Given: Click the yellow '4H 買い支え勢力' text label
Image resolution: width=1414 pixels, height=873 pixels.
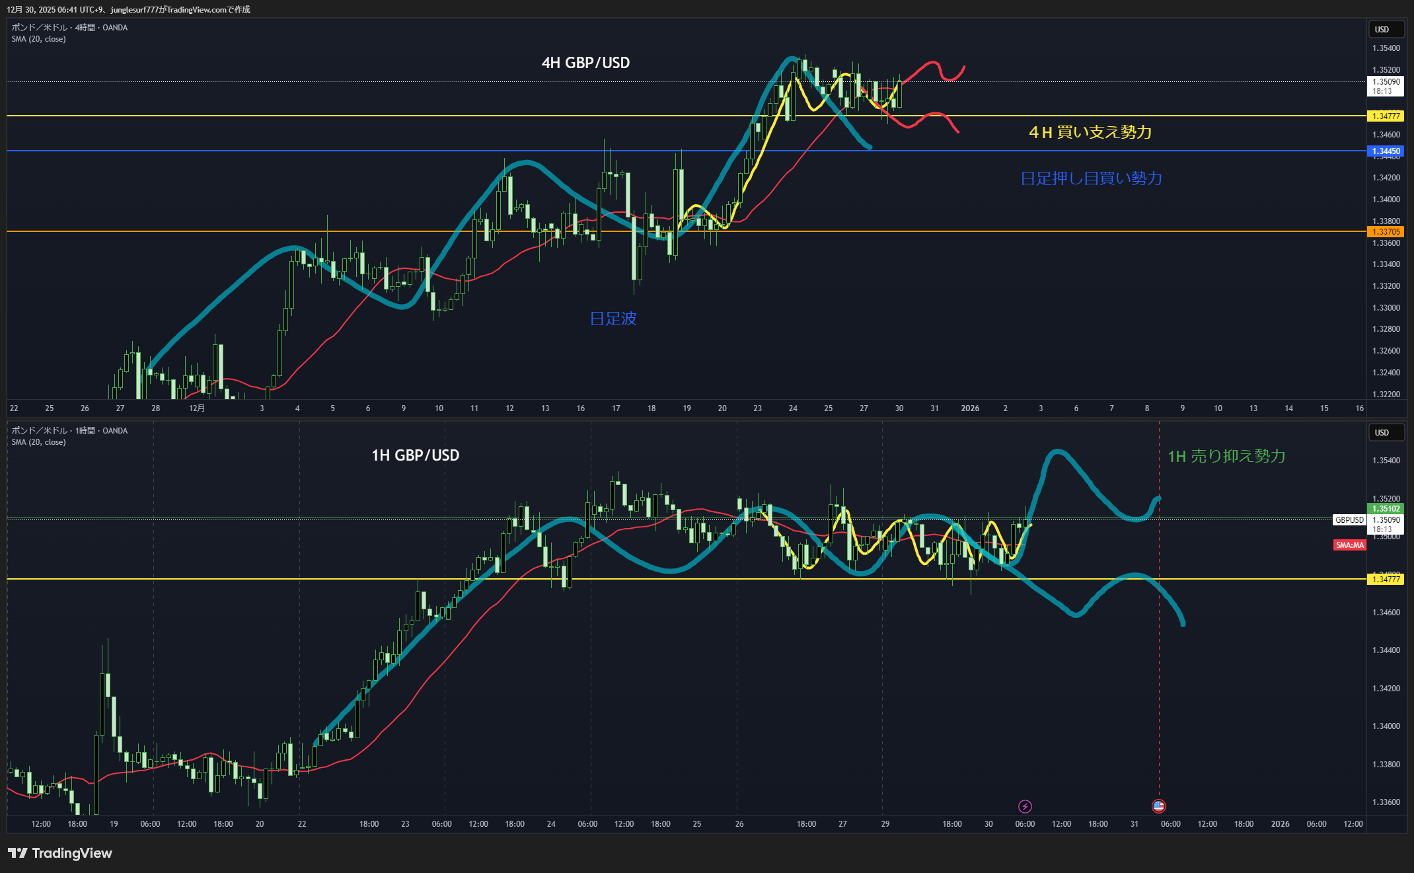Looking at the screenshot, I should (x=1090, y=132).
